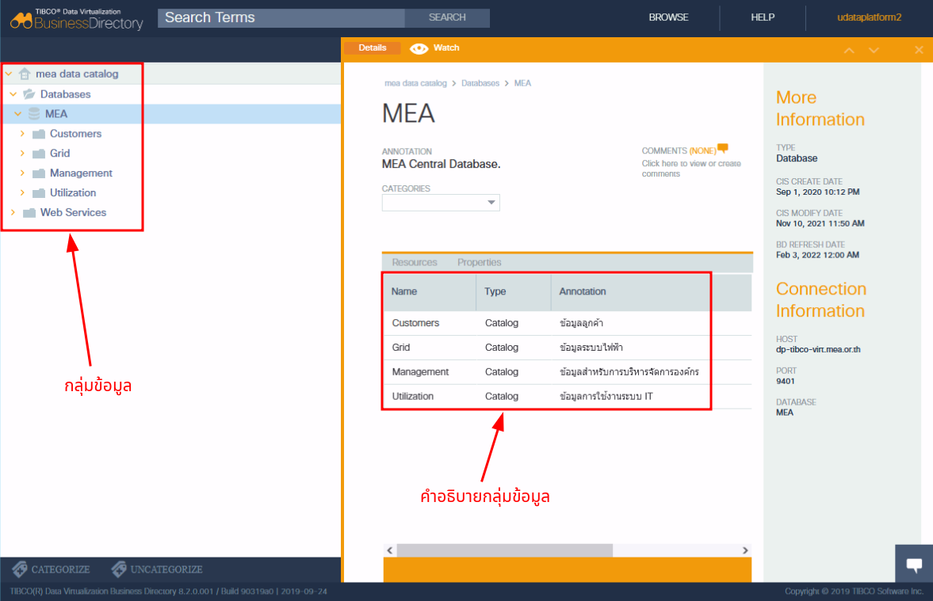Screen dimensions: 933x601
Task: Toggle the Watch eye icon
Action: pyautogui.click(x=419, y=48)
